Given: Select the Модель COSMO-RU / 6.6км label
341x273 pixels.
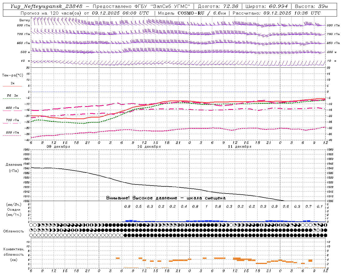Looking at the screenshot, I should tap(192, 13).
